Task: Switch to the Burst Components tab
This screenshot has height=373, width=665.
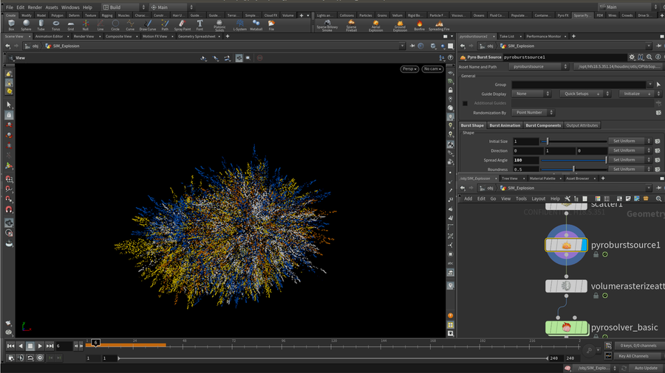Action: (543, 125)
